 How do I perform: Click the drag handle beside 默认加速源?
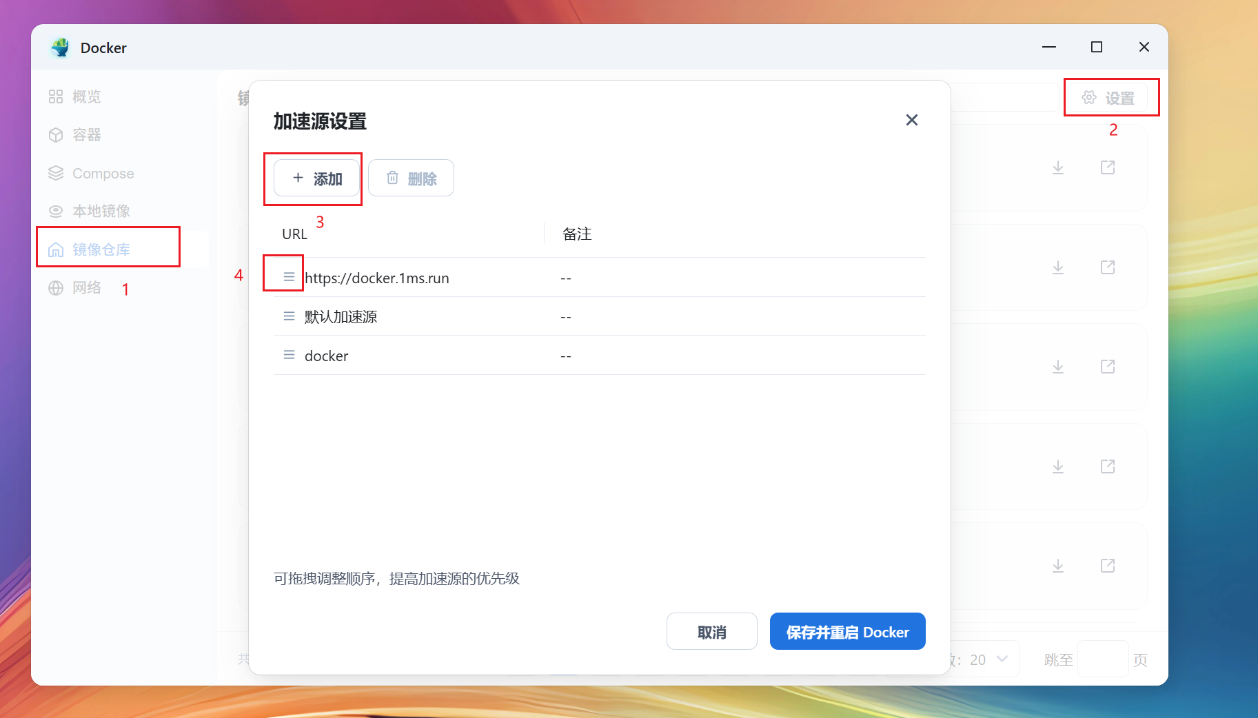289,316
